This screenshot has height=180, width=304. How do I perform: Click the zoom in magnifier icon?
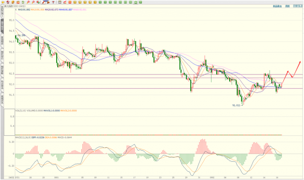click(28, 2)
